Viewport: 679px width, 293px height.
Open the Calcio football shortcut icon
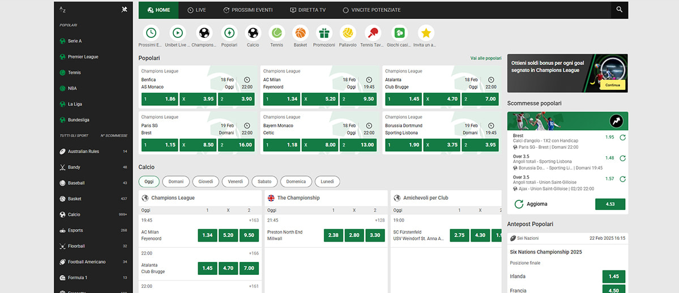click(253, 33)
